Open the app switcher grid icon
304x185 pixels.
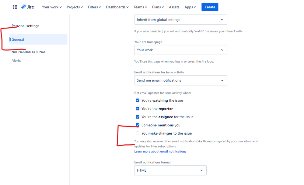pos(15,7)
